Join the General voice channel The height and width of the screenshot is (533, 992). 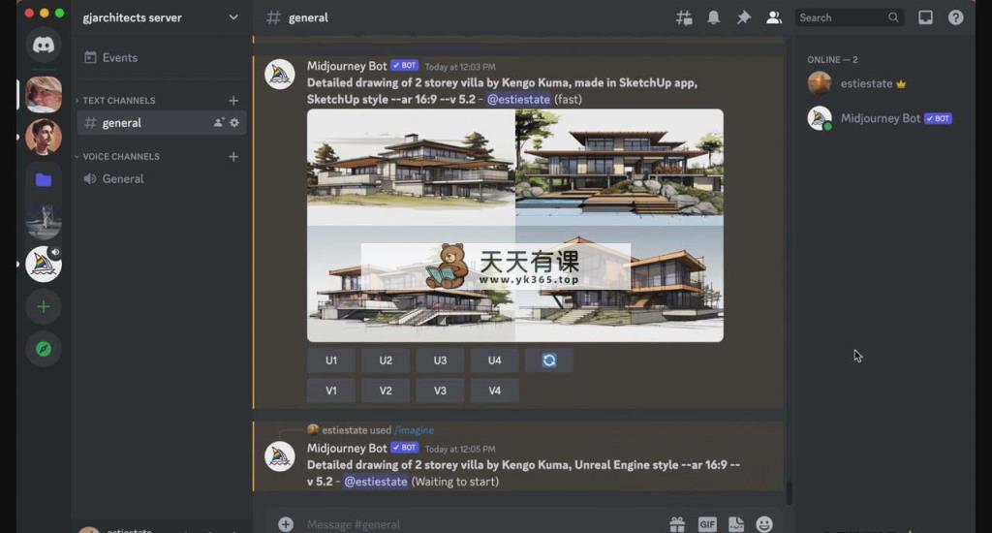coord(162,179)
